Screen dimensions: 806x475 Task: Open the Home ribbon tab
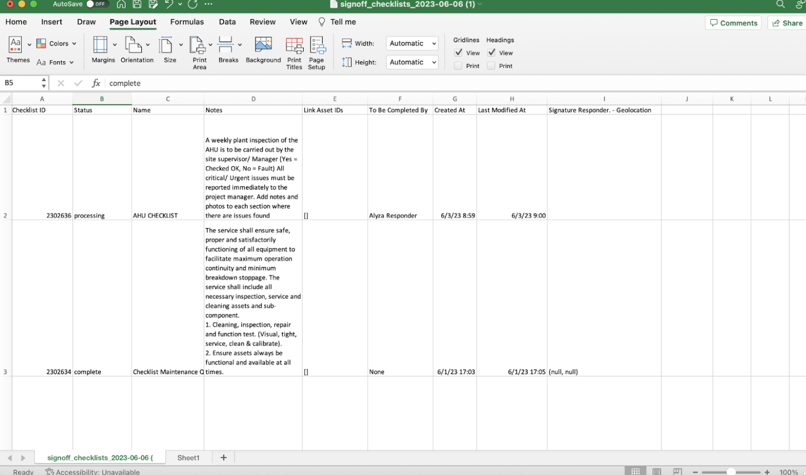point(16,22)
